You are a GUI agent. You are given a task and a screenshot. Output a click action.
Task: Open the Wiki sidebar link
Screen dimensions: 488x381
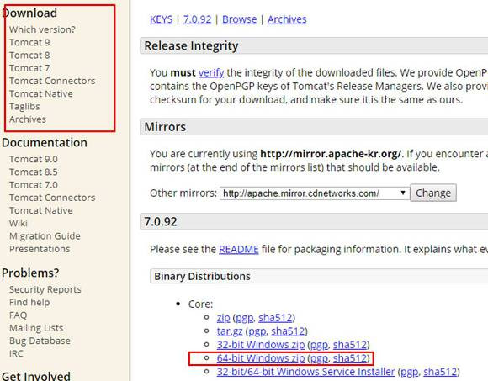click(x=19, y=224)
